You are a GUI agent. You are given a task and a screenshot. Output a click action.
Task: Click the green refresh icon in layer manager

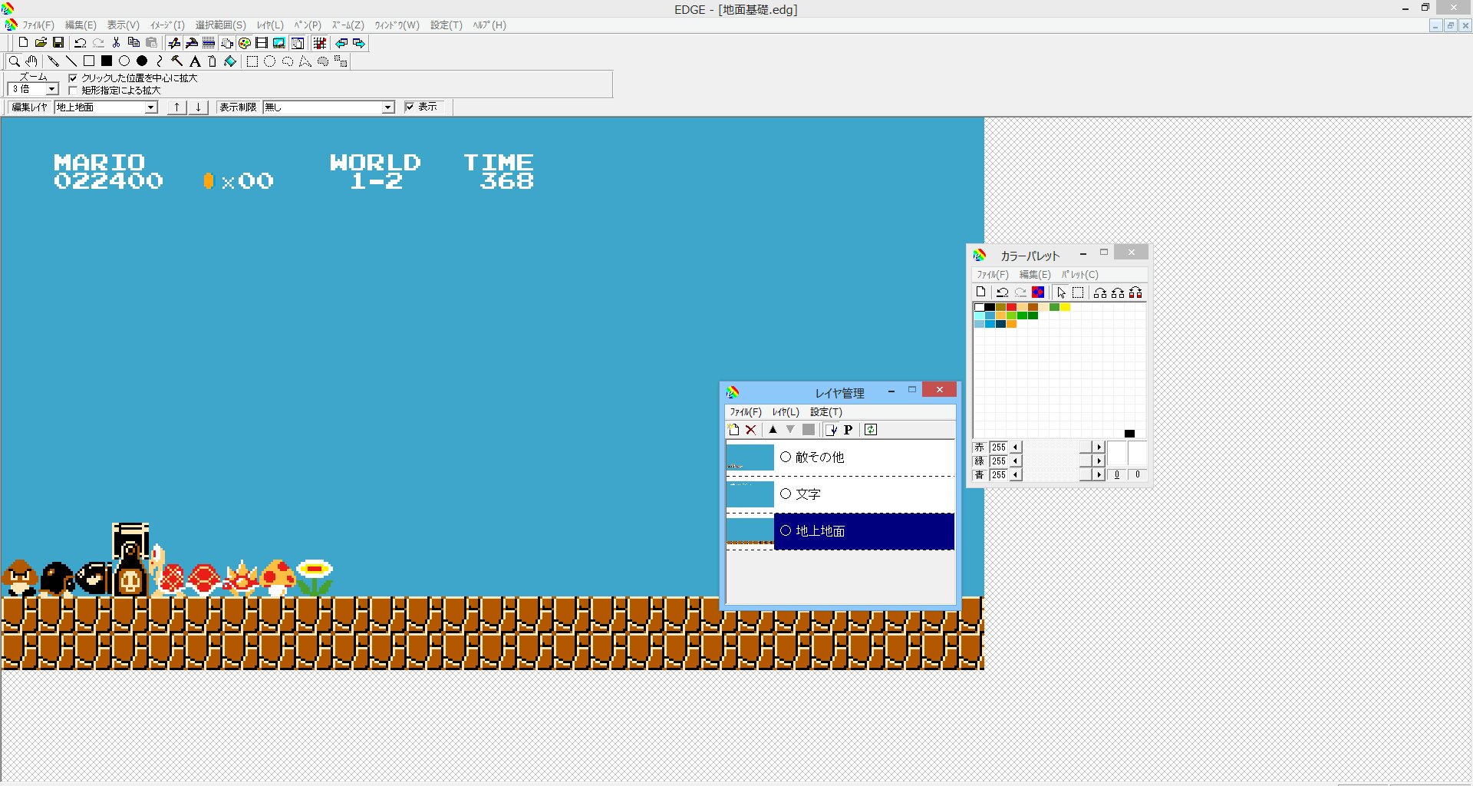tap(871, 430)
